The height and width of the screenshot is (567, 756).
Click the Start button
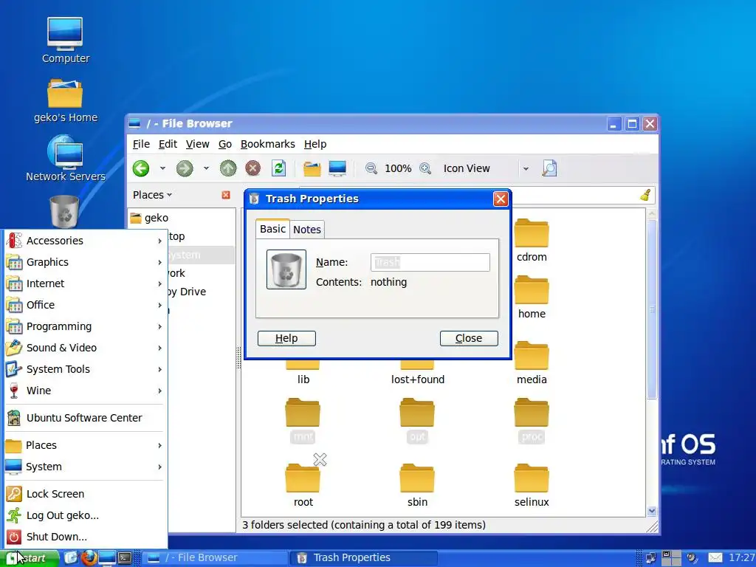(31, 558)
